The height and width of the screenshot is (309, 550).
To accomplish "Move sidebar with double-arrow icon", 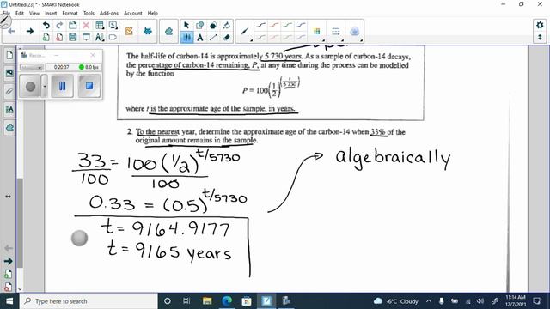I will pos(8,197).
